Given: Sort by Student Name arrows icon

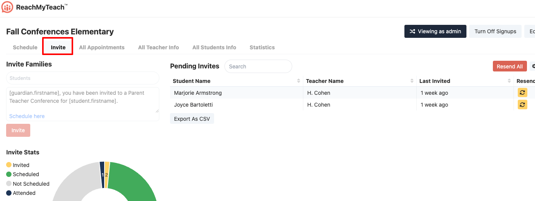Looking at the screenshot, I should 298,81.
